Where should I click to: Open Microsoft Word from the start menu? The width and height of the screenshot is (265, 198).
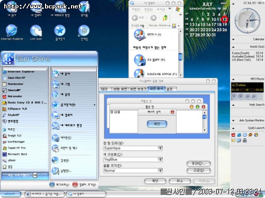pyautogui.click(x=15, y=154)
